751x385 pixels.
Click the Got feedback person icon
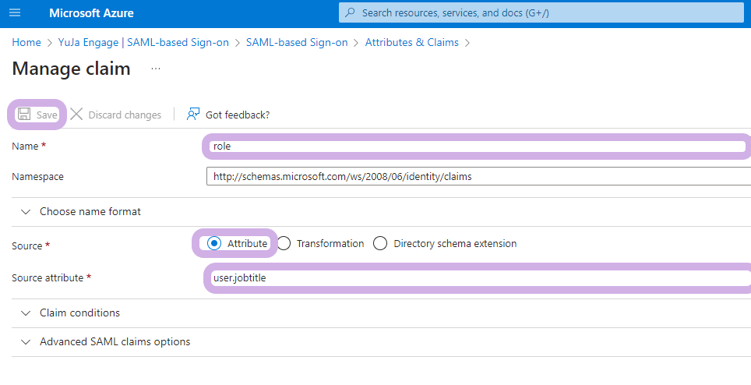click(x=193, y=115)
